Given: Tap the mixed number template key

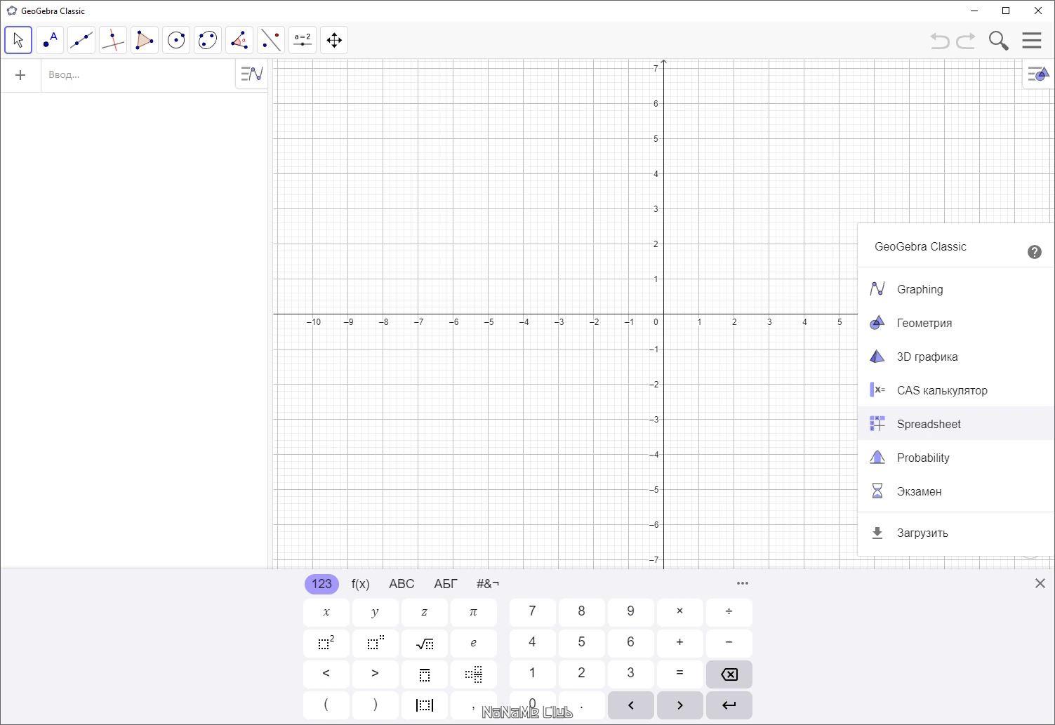Looking at the screenshot, I should [474, 674].
